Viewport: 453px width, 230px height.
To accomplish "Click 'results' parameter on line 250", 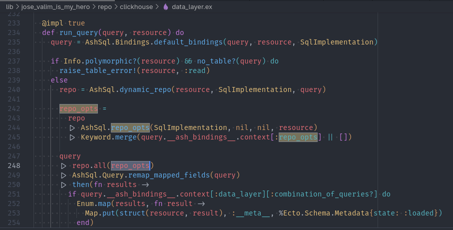I will pos(122,185).
